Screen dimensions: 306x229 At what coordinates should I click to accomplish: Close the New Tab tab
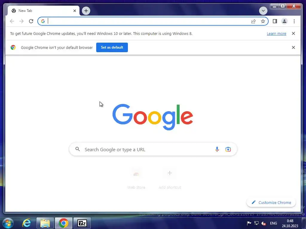point(74,11)
